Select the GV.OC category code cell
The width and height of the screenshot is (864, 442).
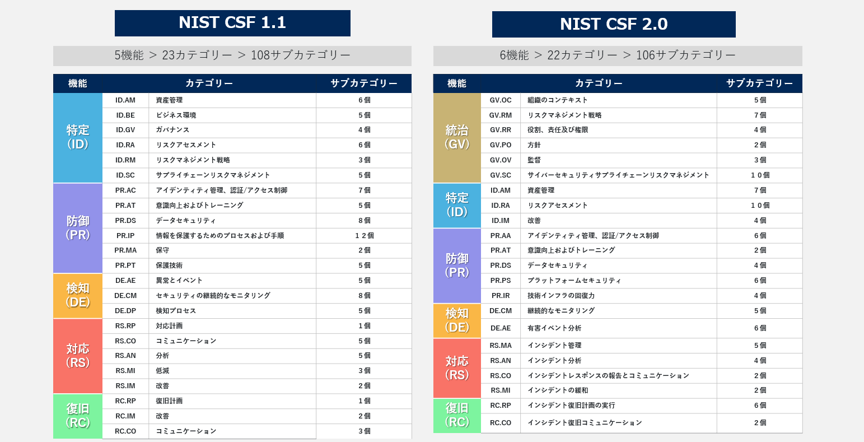click(x=501, y=100)
